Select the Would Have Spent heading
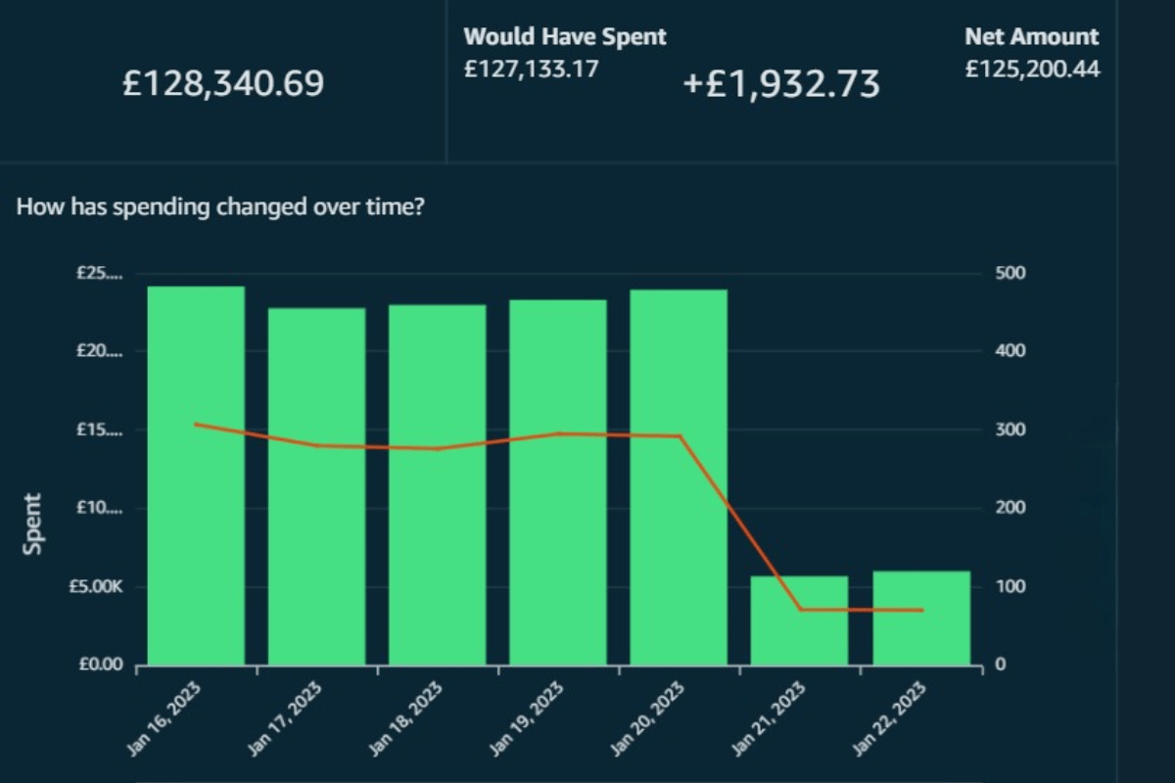 pos(565,37)
